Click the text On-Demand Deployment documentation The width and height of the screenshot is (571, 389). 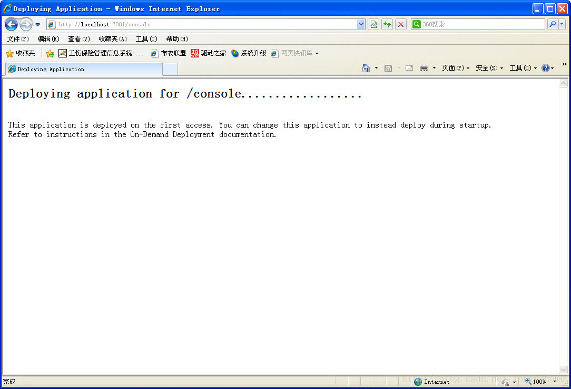point(203,134)
